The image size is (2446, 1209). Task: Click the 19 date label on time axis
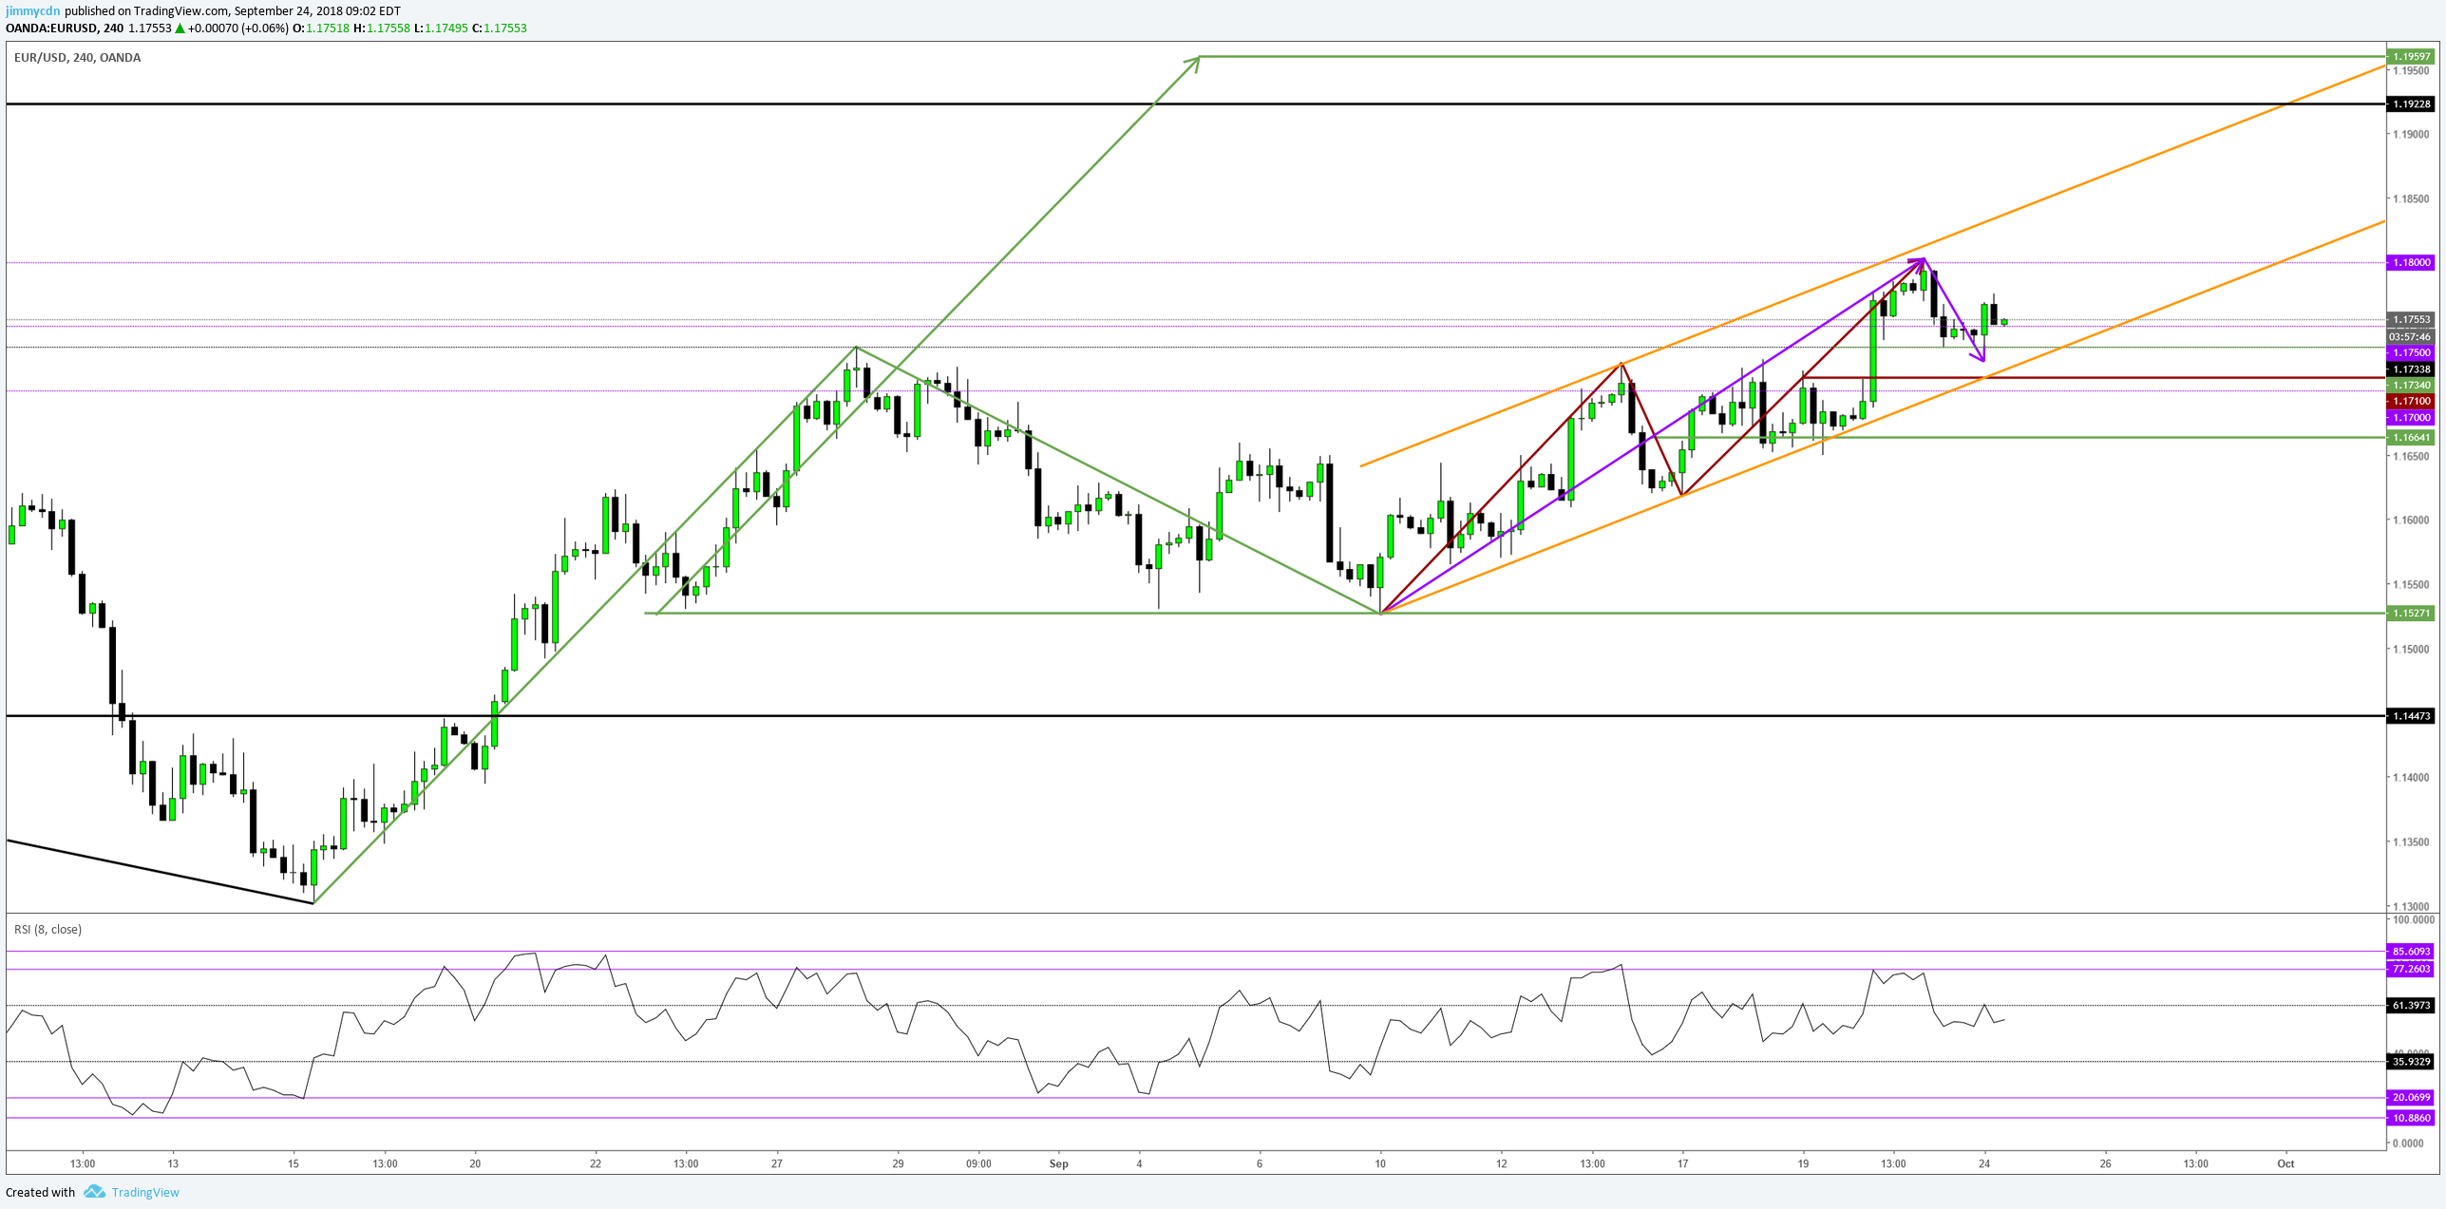(1803, 1163)
